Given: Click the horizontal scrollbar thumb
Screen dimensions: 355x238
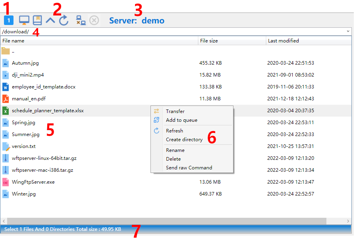Looking at the screenshot, I should 167,221.
